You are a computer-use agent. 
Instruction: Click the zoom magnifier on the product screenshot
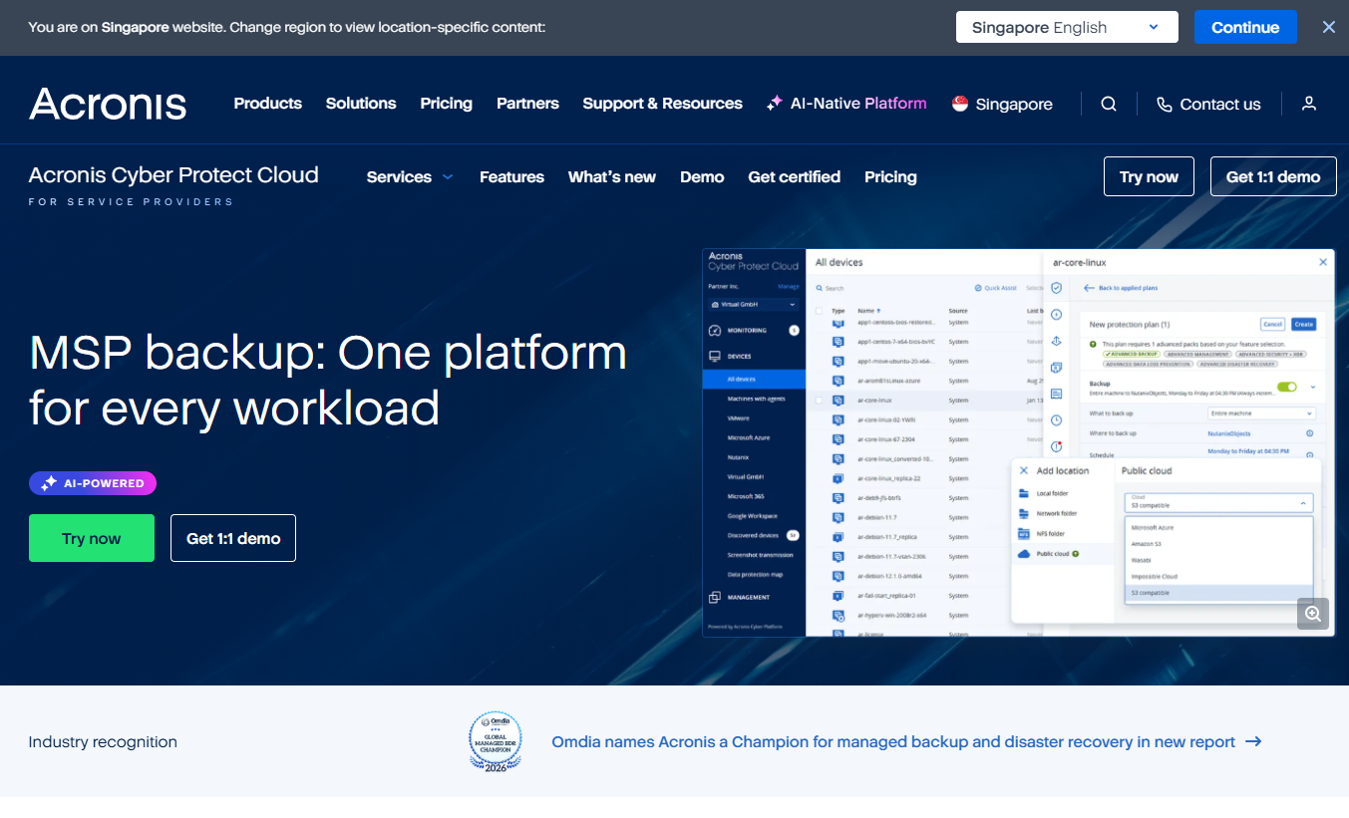click(x=1313, y=614)
